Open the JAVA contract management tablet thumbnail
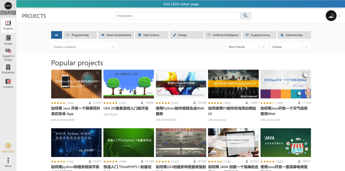345x171 pixels. [x=234, y=142]
